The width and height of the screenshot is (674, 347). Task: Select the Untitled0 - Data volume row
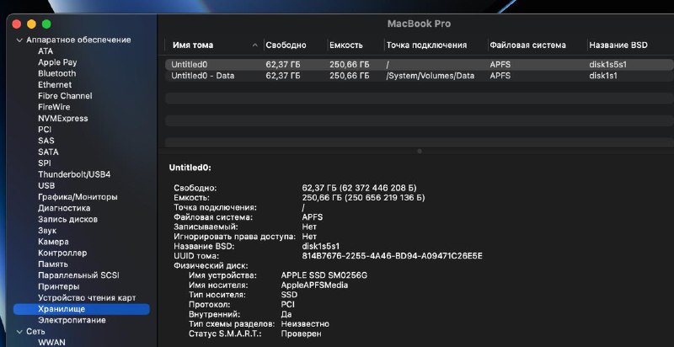tap(419, 76)
